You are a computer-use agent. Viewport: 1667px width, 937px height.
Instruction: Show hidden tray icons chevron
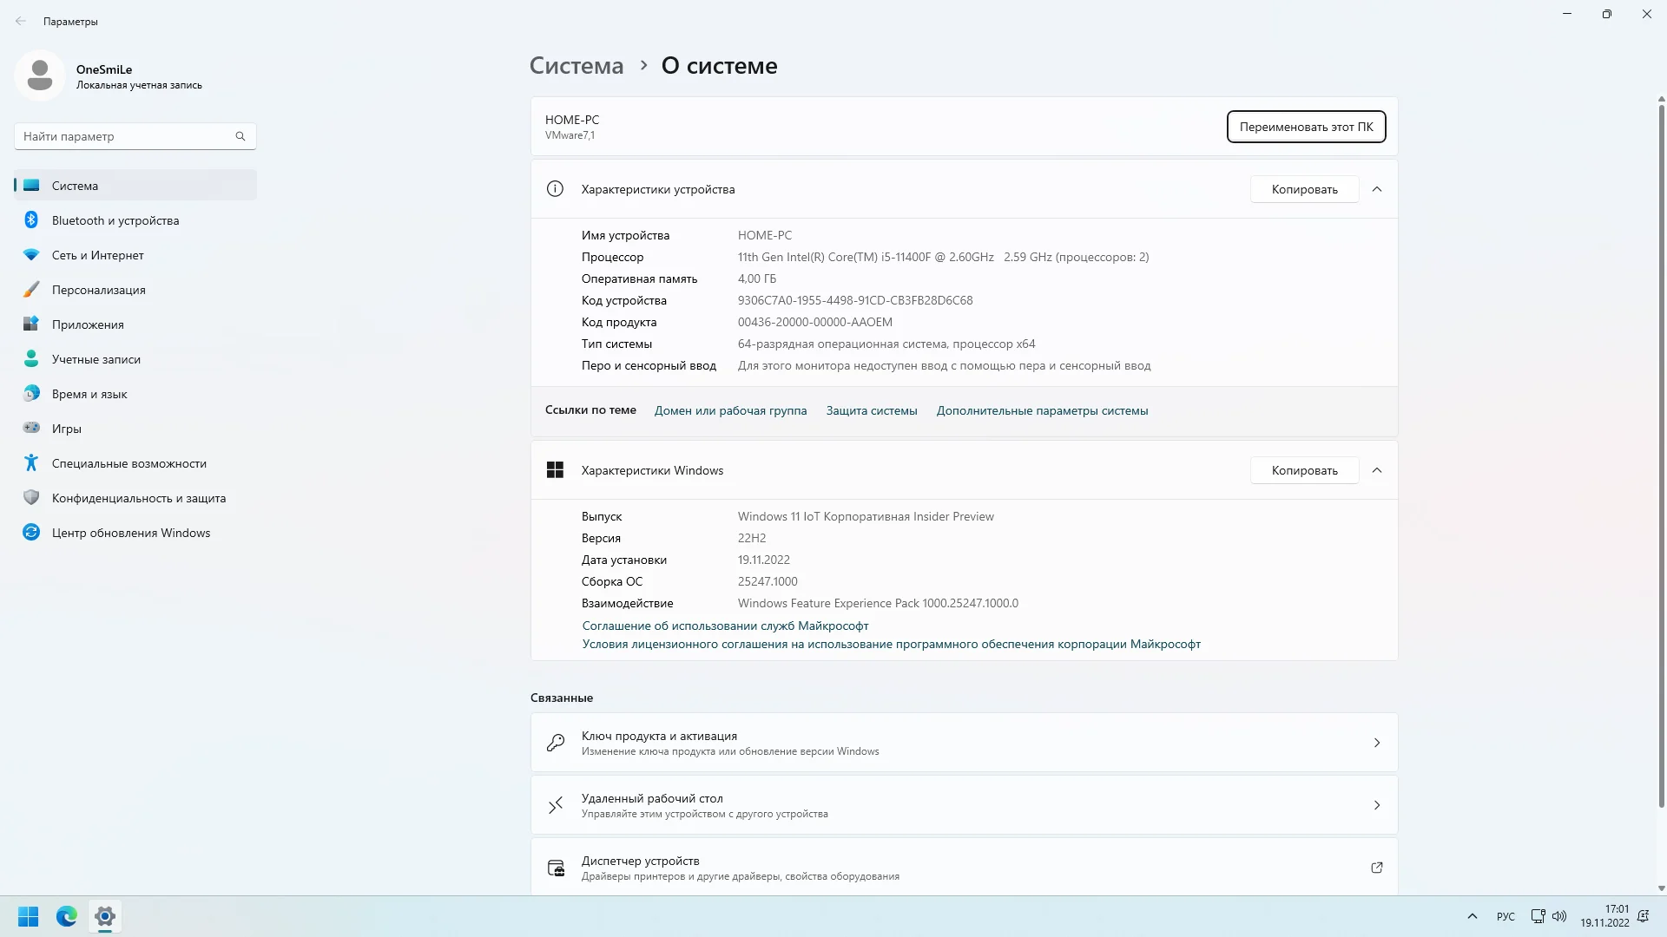[x=1473, y=916]
